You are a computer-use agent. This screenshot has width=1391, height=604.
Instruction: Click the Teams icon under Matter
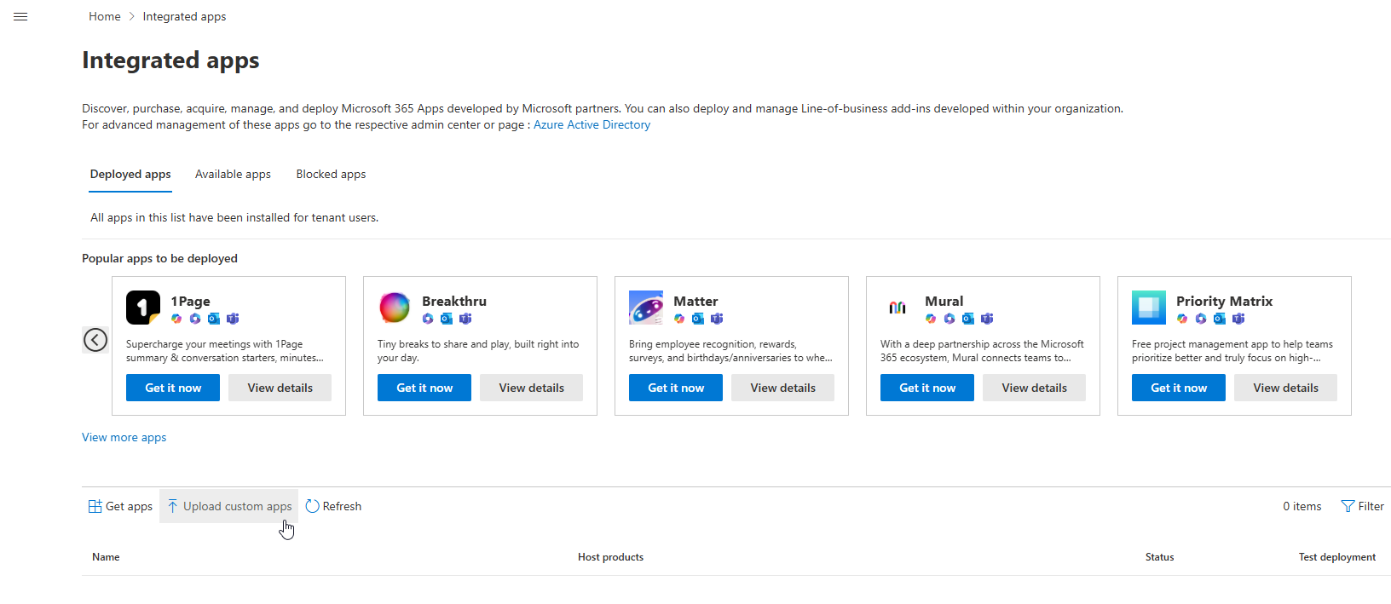(x=717, y=319)
